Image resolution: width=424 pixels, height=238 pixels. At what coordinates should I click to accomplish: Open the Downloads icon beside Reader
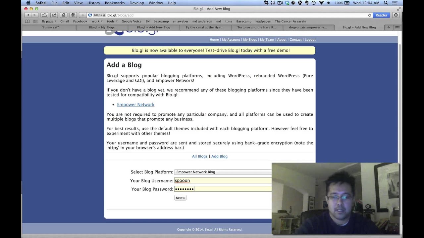tap(396, 15)
